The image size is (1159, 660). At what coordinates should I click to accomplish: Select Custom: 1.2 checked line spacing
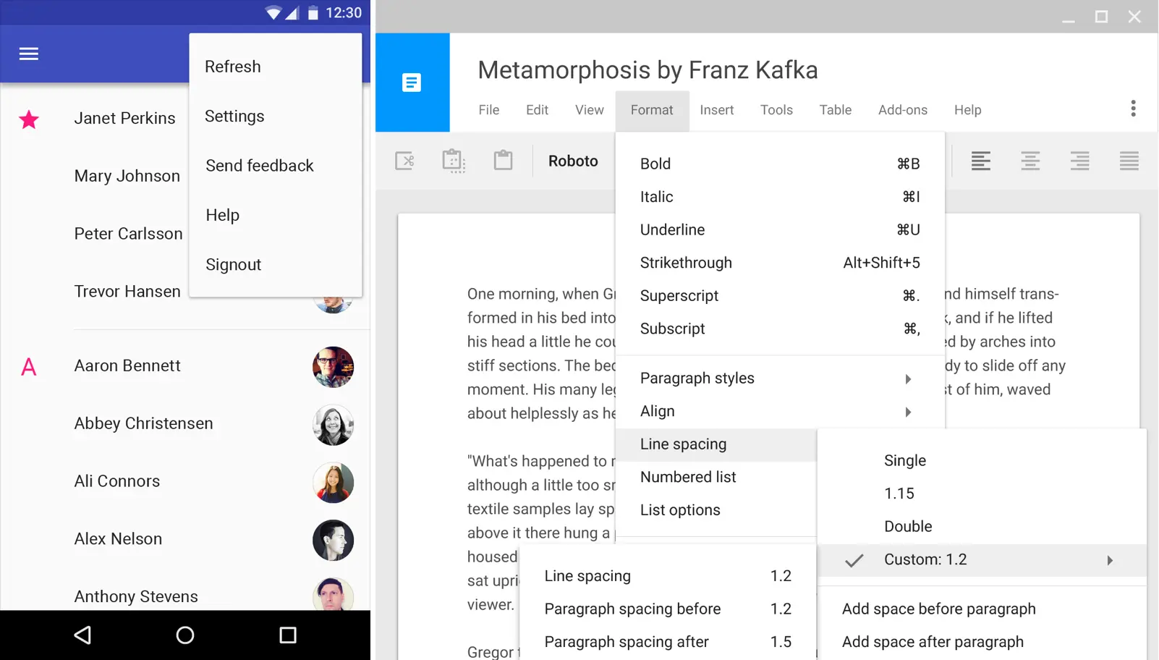click(x=982, y=560)
